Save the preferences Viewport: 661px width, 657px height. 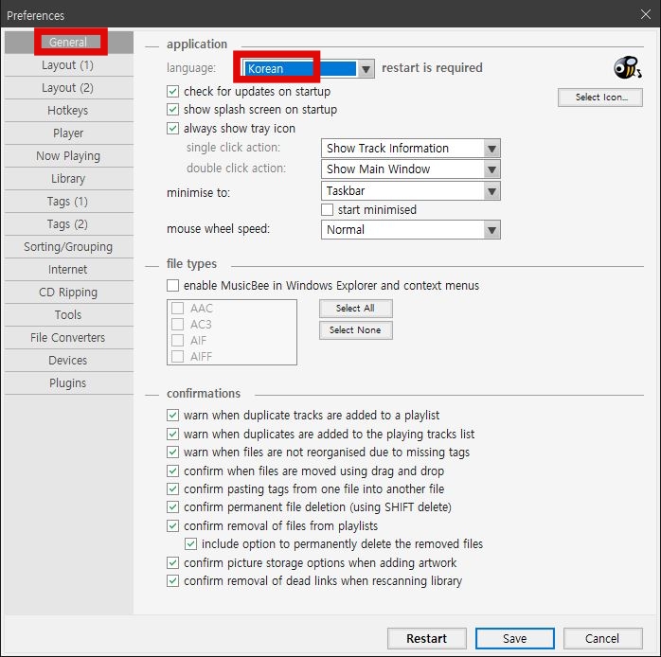click(515, 638)
